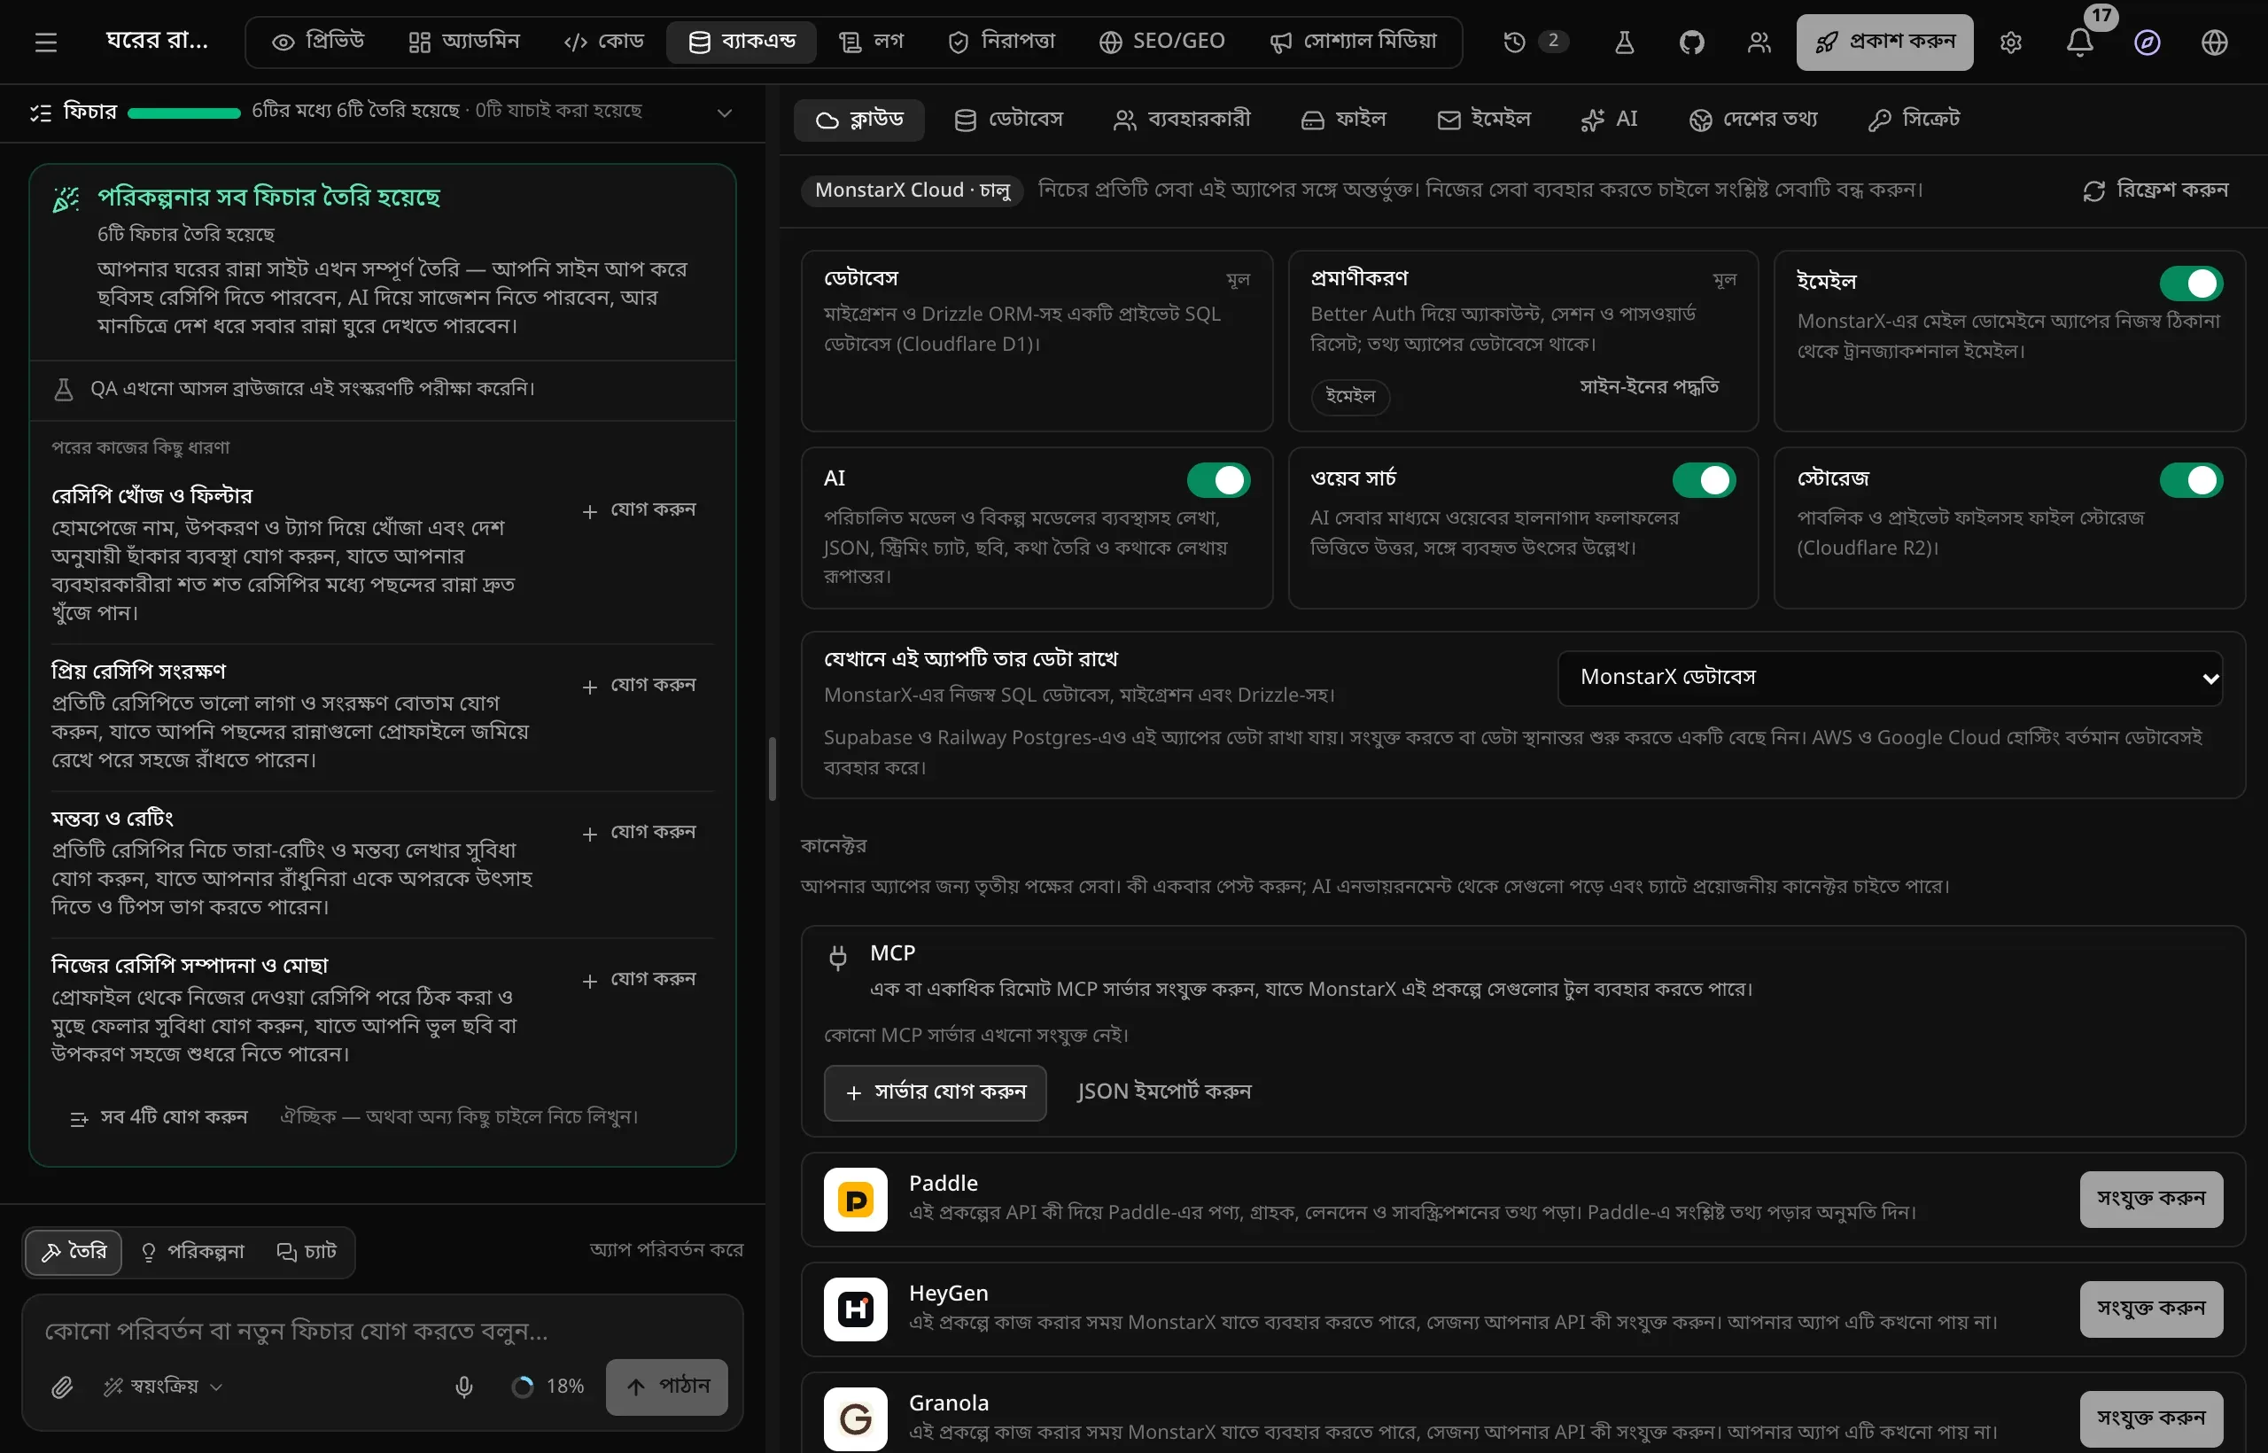Click the প্রকাশ করুন publish button
Image resolution: width=2268 pixels, height=1453 pixels.
pos(1884,42)
